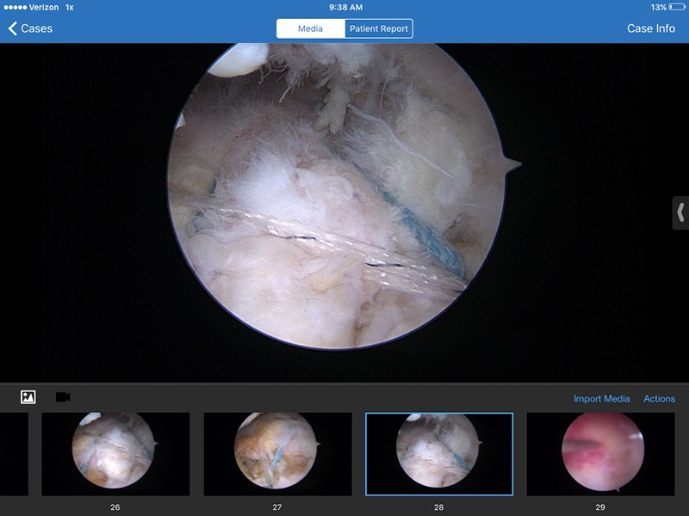The width and height of the screenshot is (689, 516).
Task: Go back to Cases list
Action: (x=30, y=28)
